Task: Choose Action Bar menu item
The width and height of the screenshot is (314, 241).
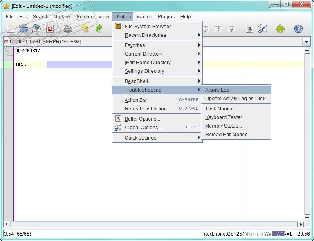Action: pos(157,100)
